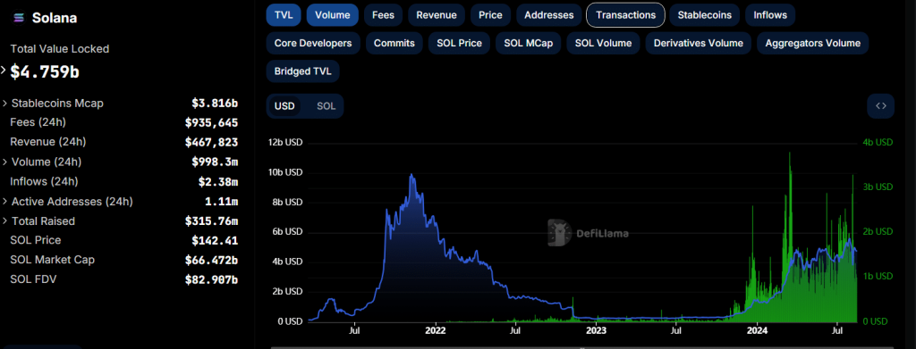Enable the Derivatives Volume series
Screen dimensions: 916x349
coord(698,43)
